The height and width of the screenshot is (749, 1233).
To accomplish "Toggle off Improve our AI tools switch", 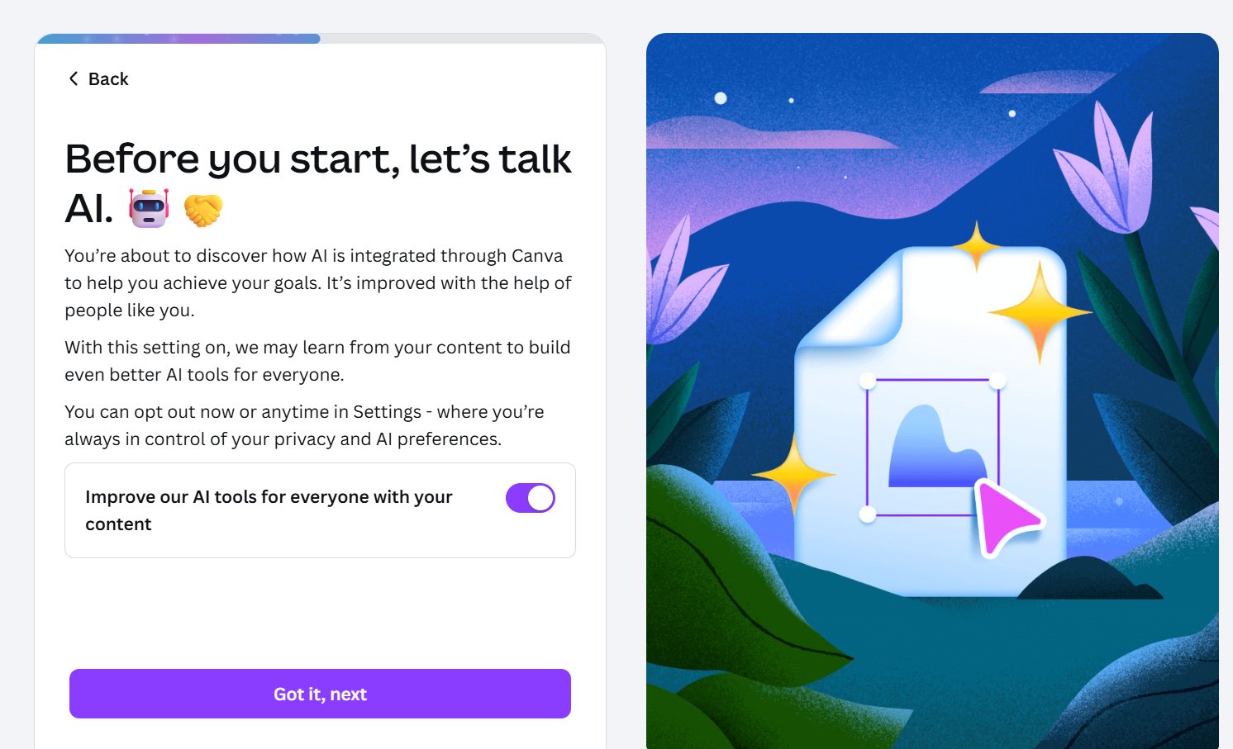I will pyautogui.click(x=531, y=498).
